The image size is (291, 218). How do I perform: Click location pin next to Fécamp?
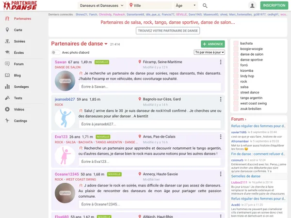pos(140,62)
